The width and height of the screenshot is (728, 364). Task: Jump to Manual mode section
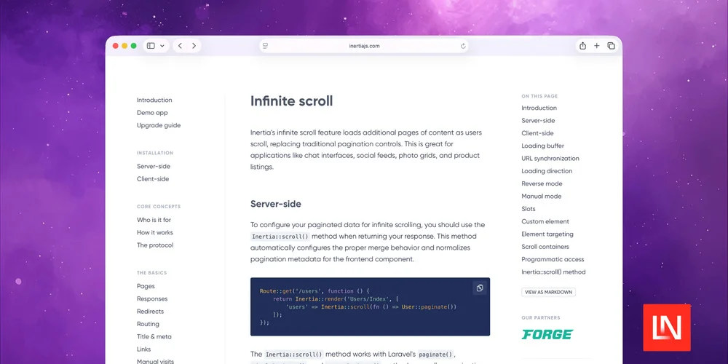tap(542, 196)
